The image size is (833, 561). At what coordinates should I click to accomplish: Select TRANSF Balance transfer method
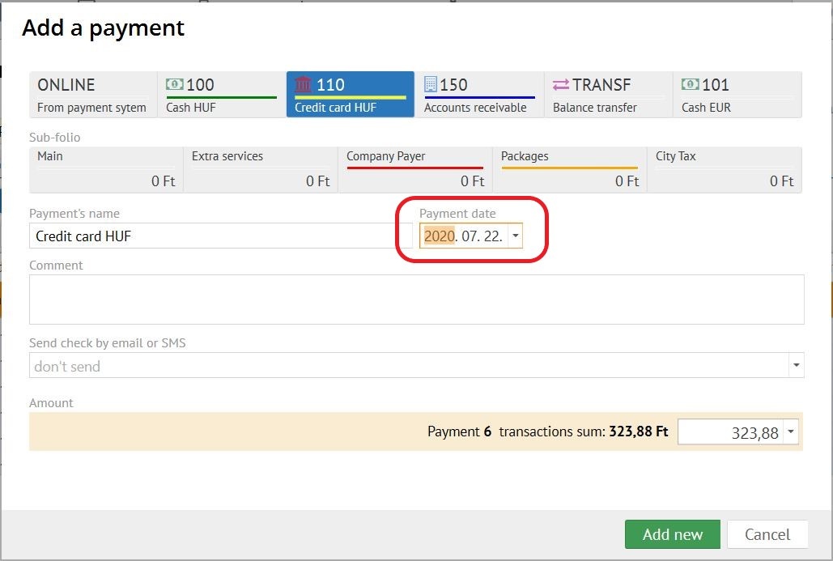pos(608,95)
